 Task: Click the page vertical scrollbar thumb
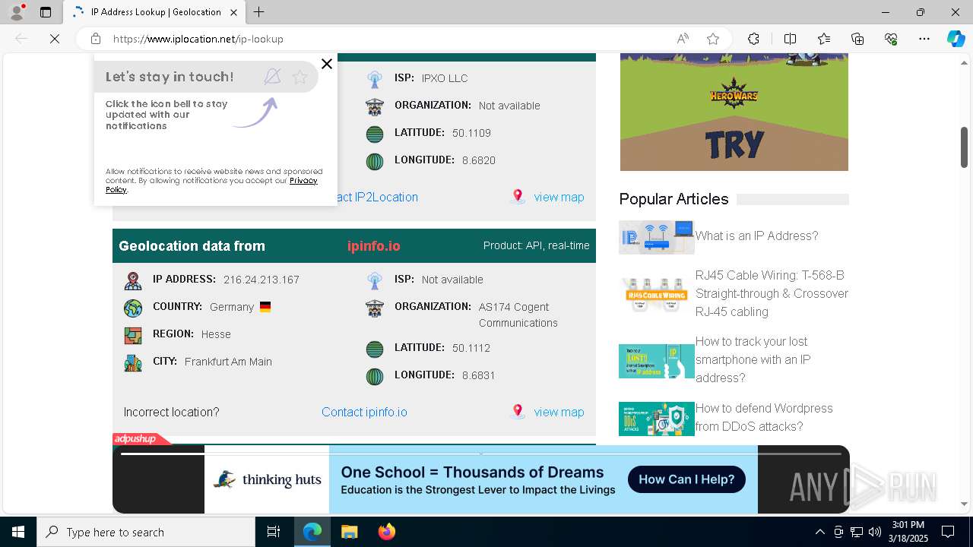(964, 147)
